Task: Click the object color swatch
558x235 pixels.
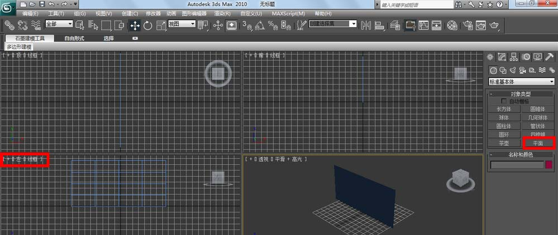Action: coord(549,165)
